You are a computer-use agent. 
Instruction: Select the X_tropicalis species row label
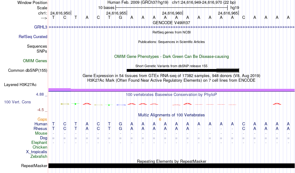tap(37, 152)
